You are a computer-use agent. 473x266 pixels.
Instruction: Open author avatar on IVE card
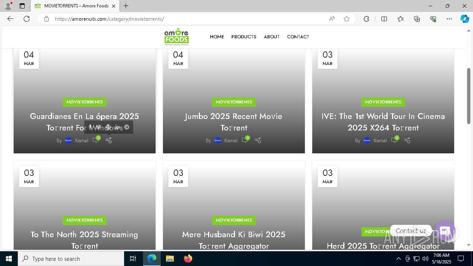coord(367,140)
